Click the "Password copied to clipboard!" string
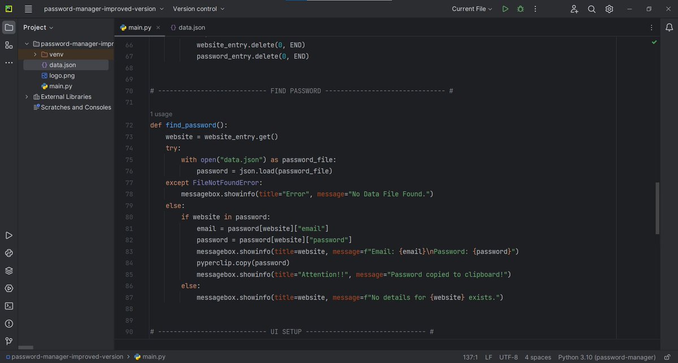The height and width of the screenshot is (363, 678). [448, 274]
